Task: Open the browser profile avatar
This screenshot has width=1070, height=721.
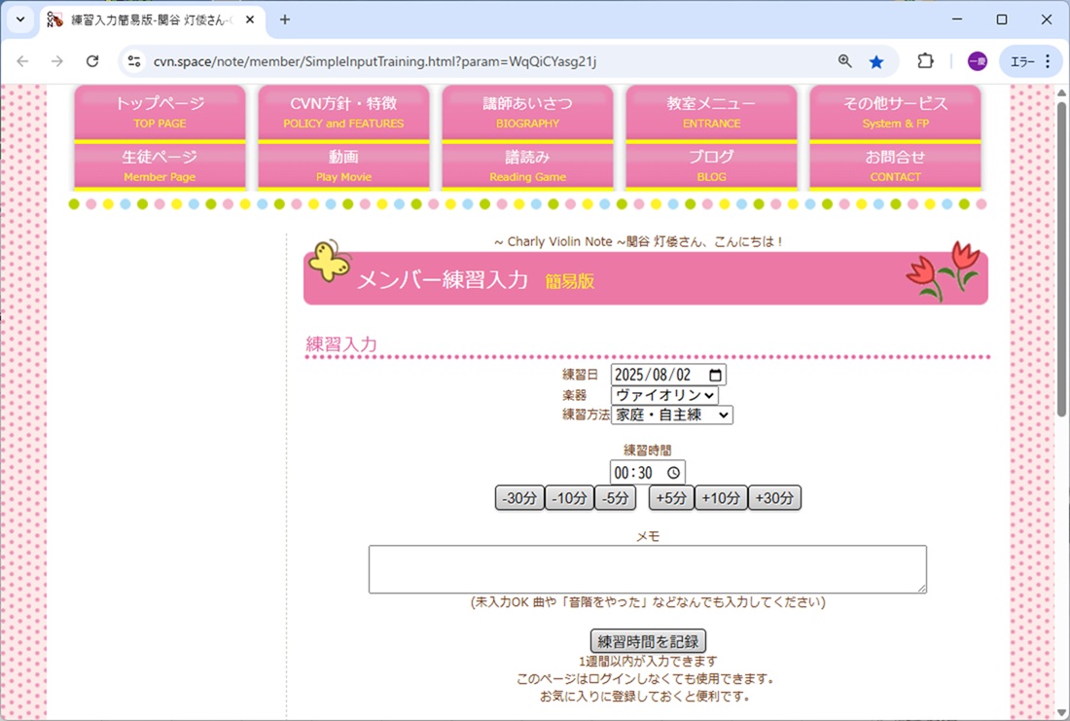Action: 976,60
